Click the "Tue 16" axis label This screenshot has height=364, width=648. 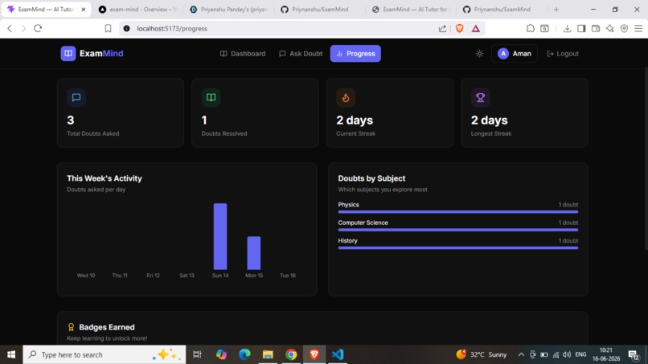[288, 276]
